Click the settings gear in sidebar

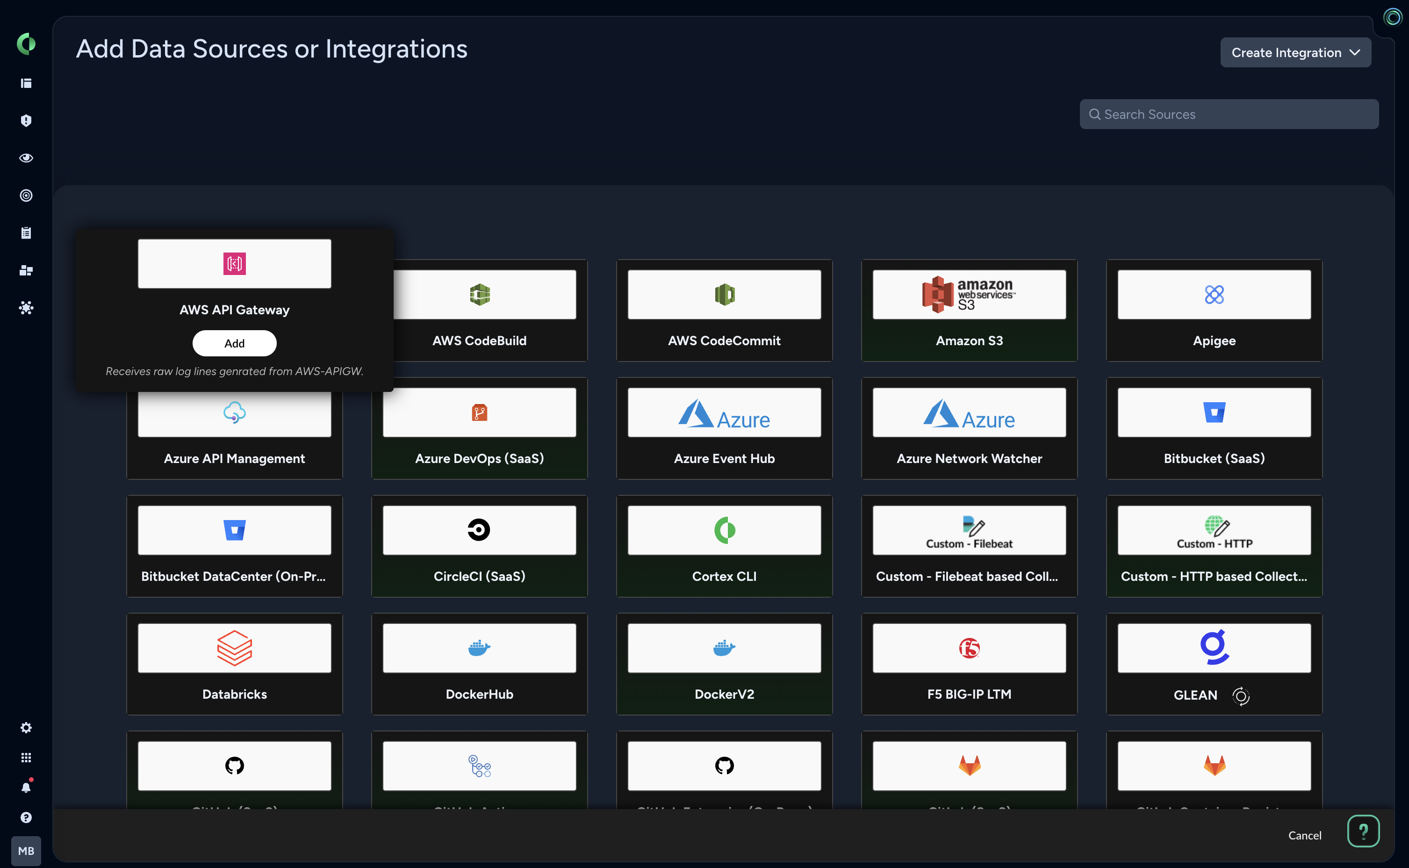pos(26,727)
